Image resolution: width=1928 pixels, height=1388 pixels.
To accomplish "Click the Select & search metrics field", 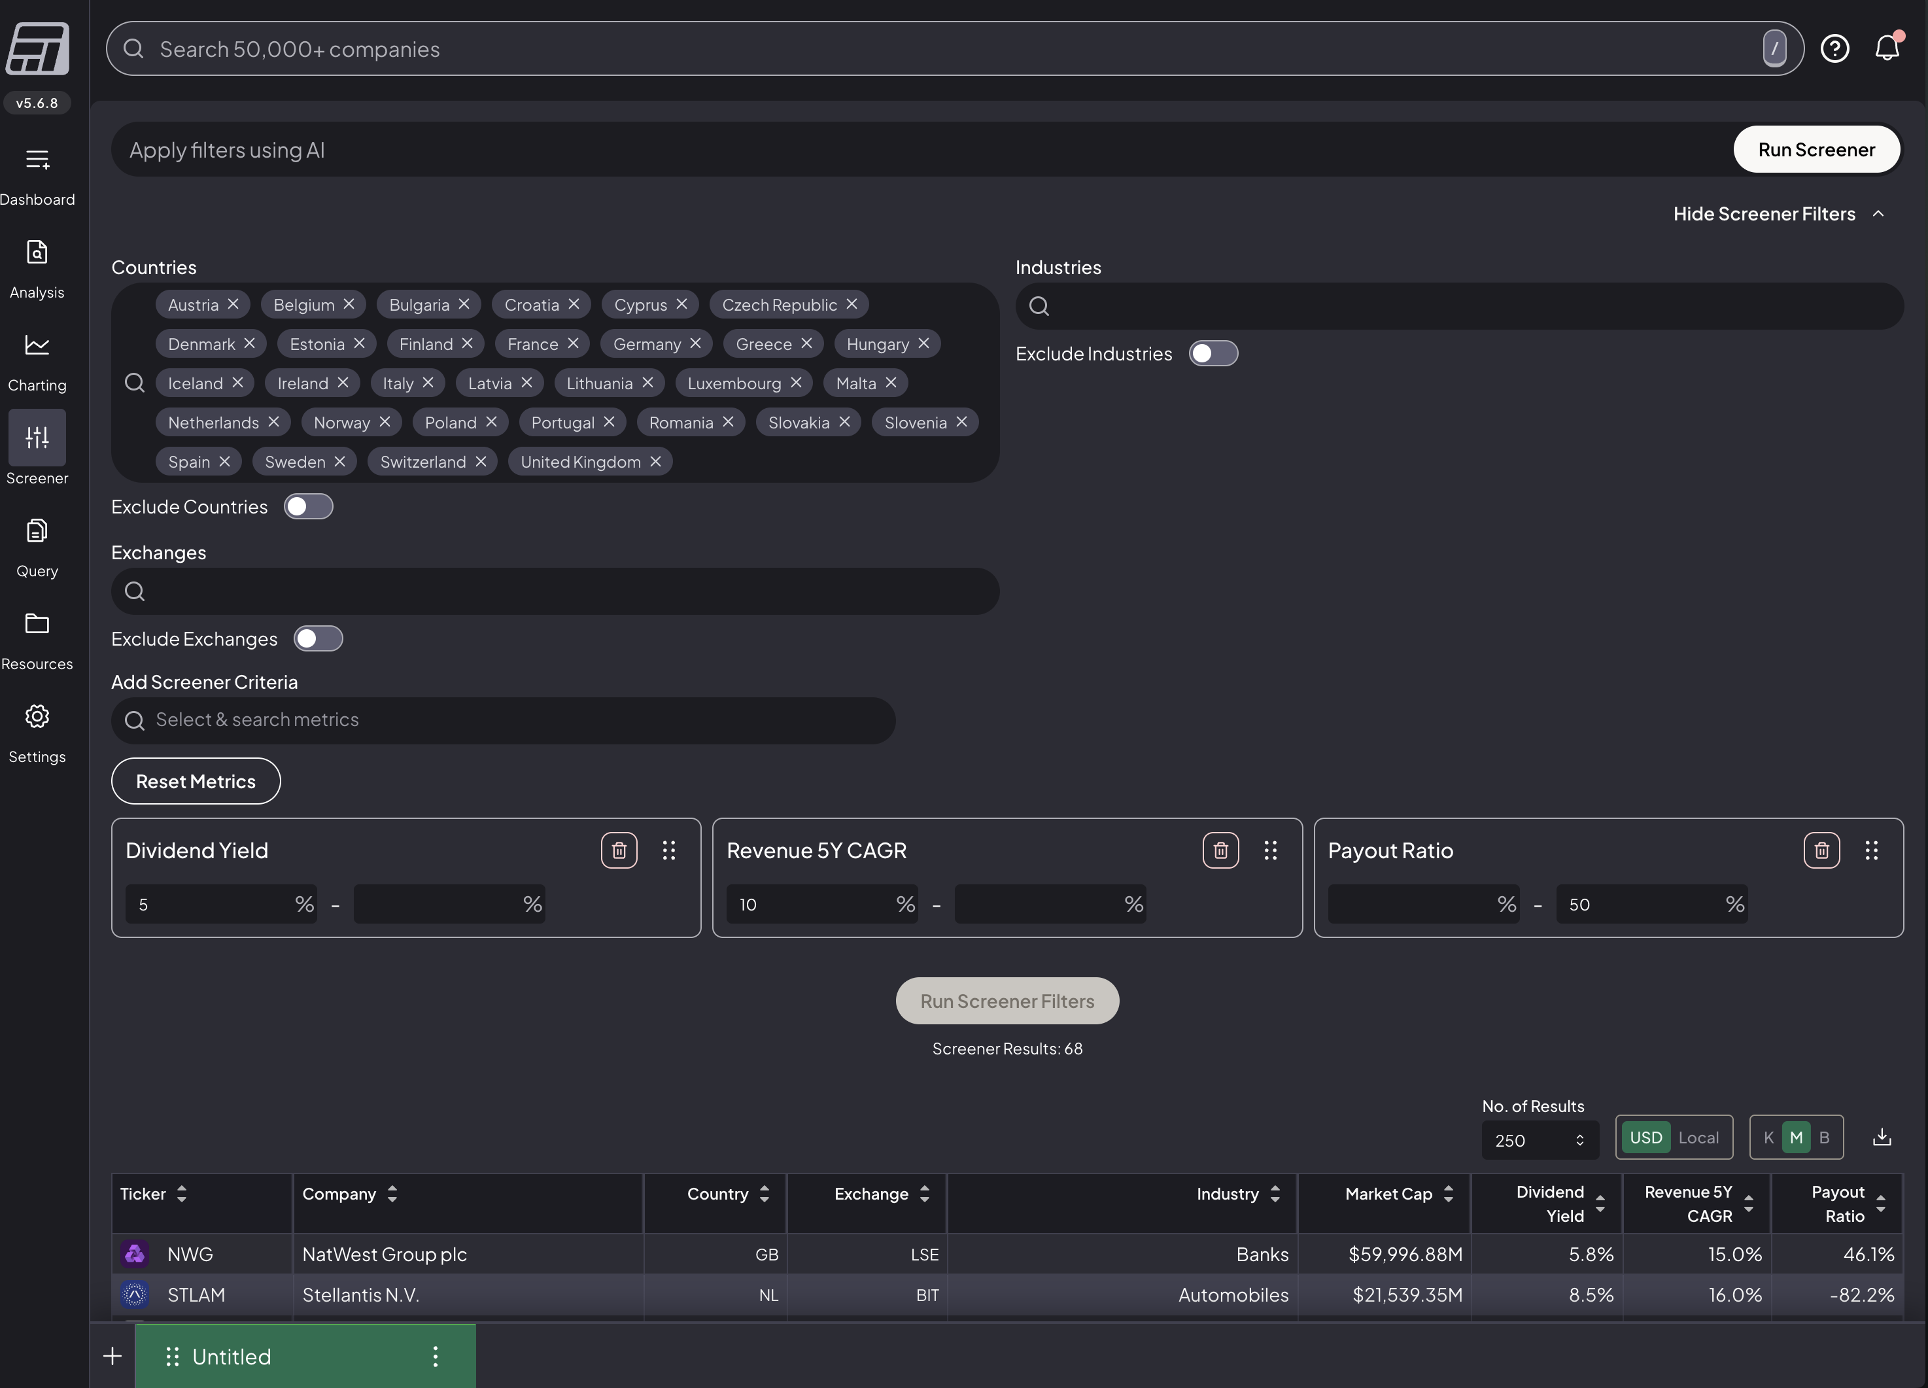I will click(x=502, y=720).
